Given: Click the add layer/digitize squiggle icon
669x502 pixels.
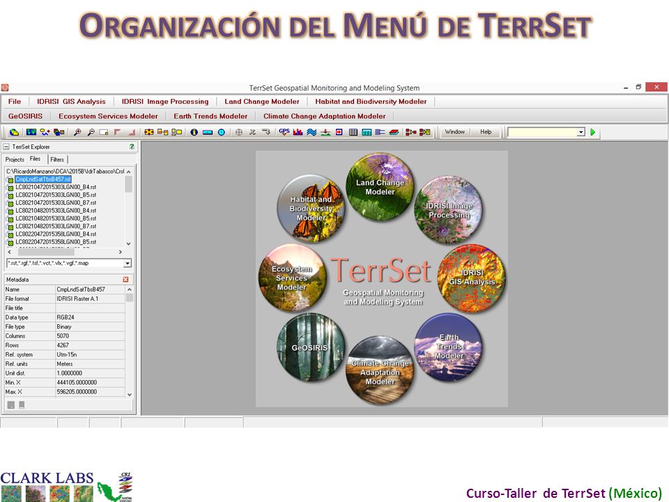Looking at the screenshot, I should pos(45,132).
